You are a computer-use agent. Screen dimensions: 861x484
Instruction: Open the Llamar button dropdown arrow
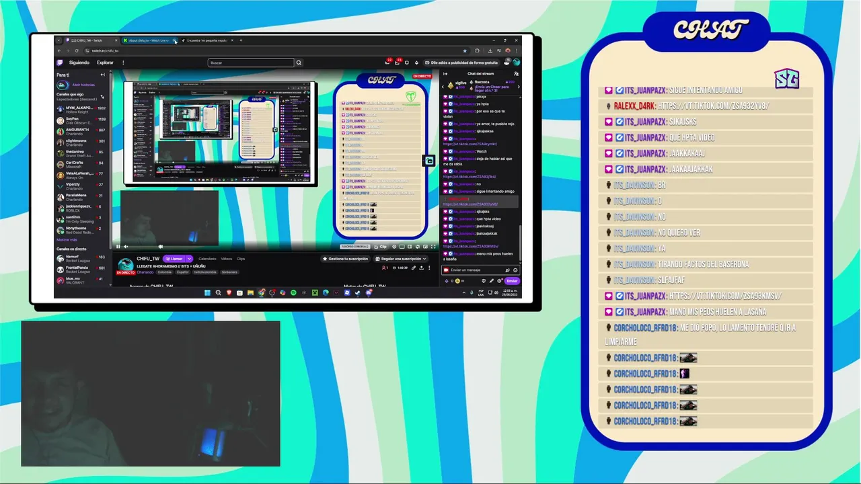[x=189, y=259]
